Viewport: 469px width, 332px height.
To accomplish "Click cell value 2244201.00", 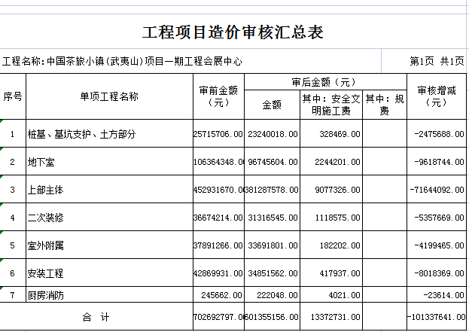I will pos(331,162).
